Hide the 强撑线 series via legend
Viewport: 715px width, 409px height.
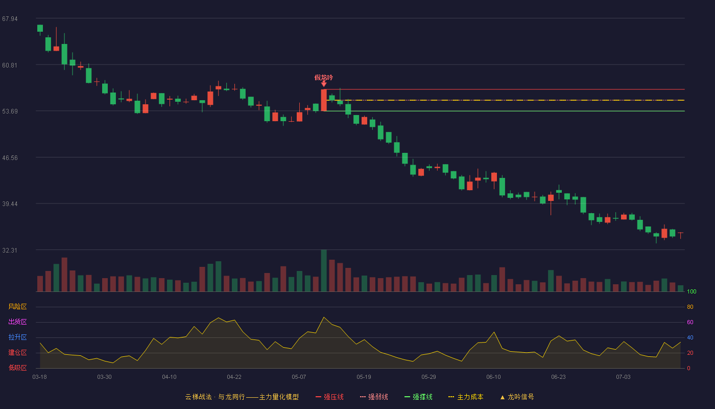[418, 397]
